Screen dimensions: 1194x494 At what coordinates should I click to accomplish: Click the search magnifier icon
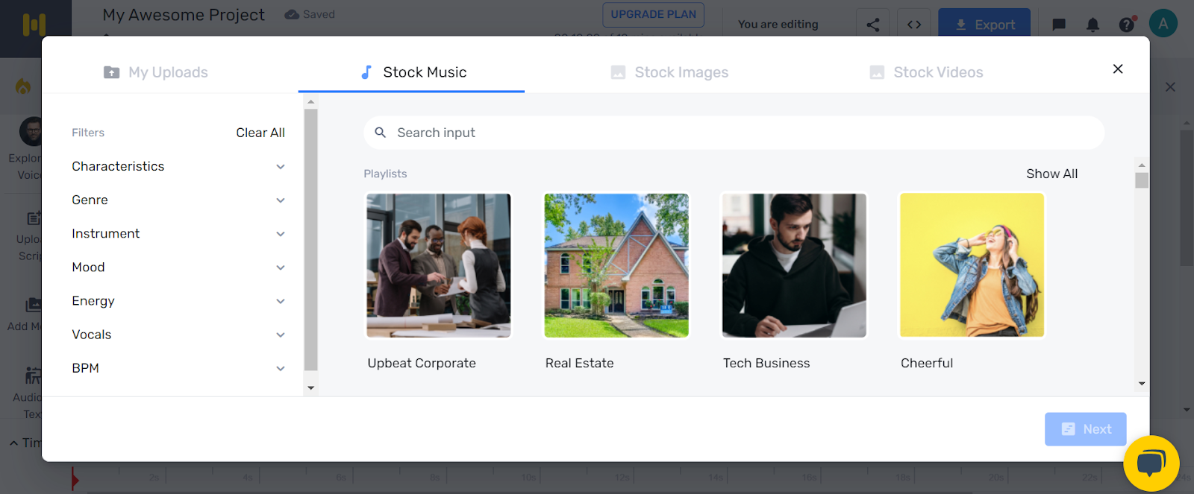tap(380, 133)
